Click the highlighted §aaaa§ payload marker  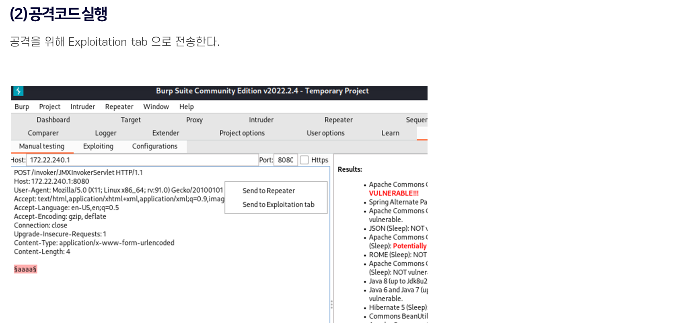coord(25,269)
